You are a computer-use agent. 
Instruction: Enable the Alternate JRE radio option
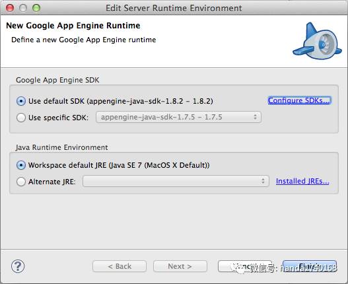21,182
